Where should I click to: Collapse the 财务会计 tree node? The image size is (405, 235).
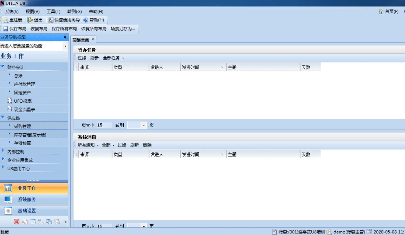[3, 67]
